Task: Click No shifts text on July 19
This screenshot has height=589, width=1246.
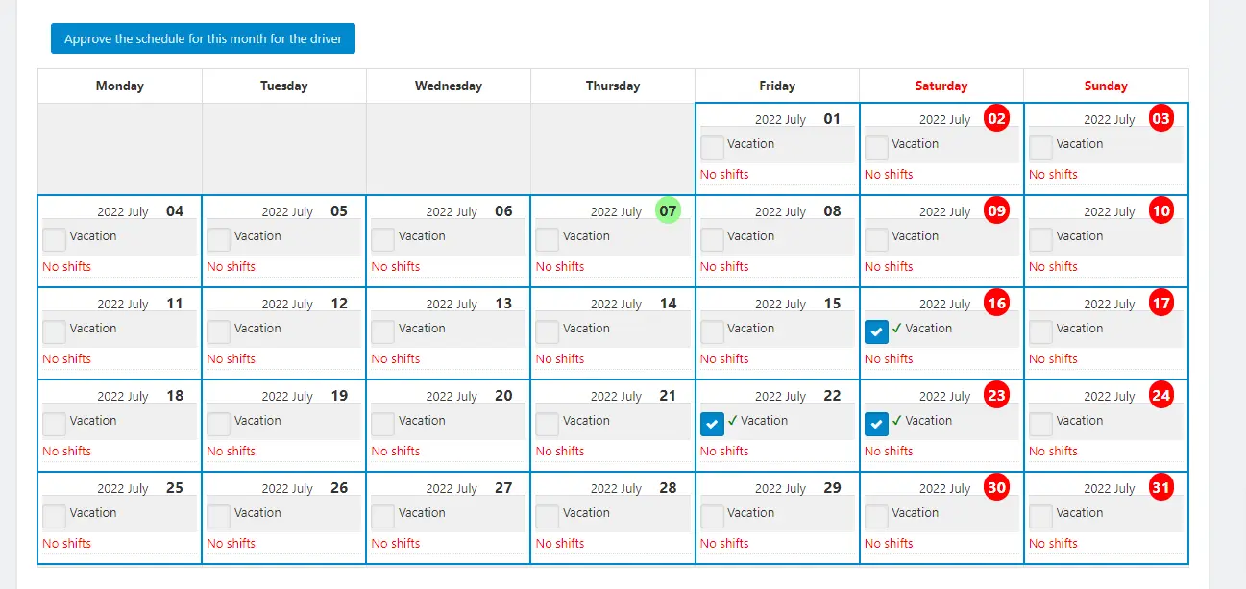Action: [x=231, y=451]
